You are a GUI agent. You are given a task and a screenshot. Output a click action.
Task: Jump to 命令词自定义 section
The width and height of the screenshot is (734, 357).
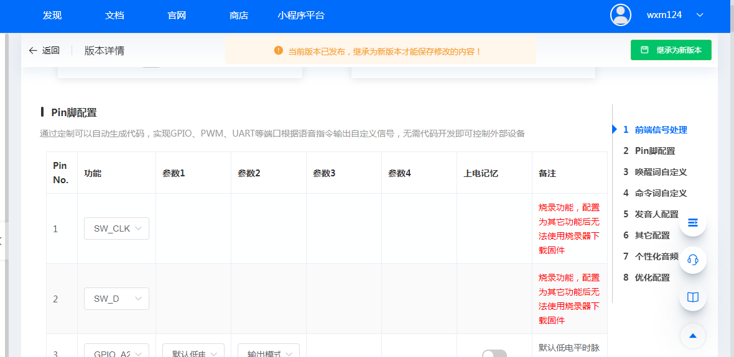(661, 193)
